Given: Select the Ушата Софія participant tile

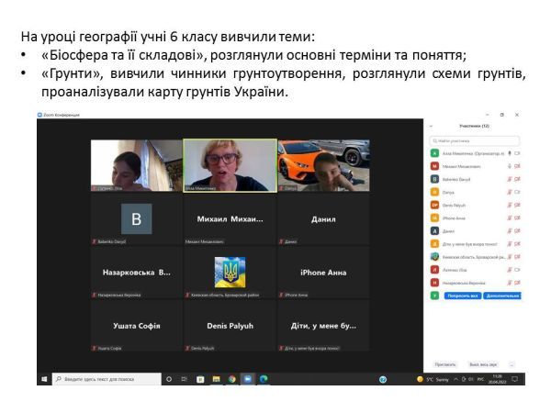Looking at the screenshot, I should point(136,325).
